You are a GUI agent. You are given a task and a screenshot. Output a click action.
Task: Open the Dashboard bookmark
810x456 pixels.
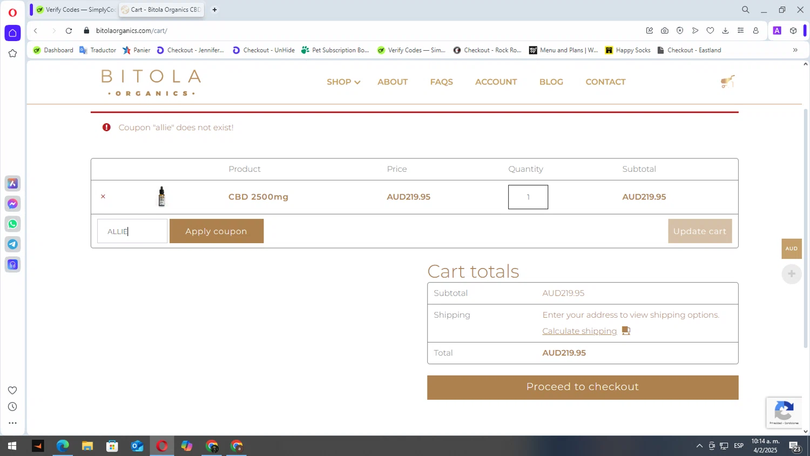[53, 50]
